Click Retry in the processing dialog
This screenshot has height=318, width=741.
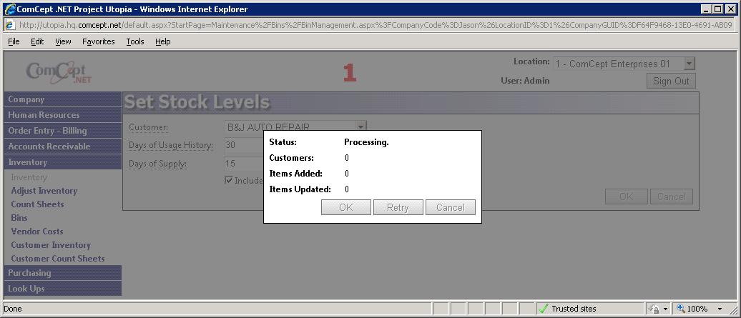click(x=398, y=207)
